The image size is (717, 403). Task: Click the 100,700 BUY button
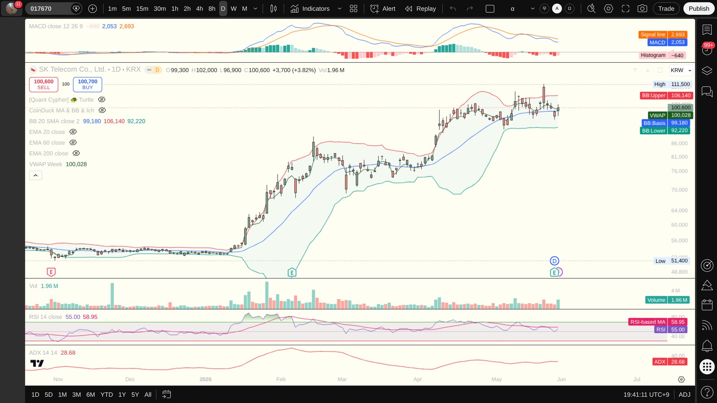pos(87,84)
